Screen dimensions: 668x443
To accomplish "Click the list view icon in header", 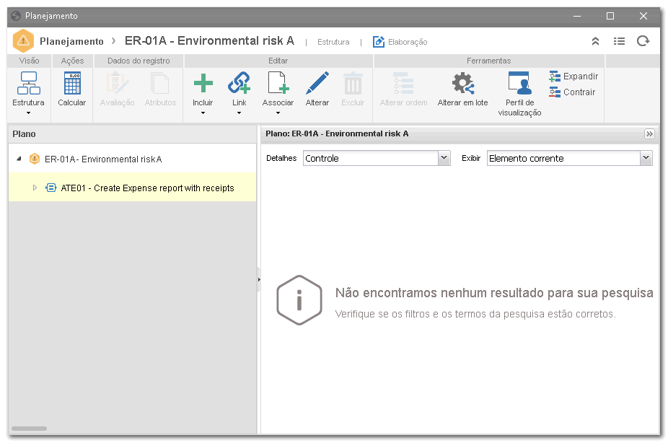I will tap(619, 41).
